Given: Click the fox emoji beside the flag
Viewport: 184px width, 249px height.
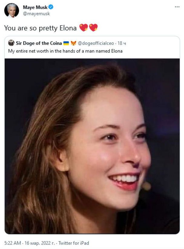Looking at the screenshot, I should click(x=73, y=43).
